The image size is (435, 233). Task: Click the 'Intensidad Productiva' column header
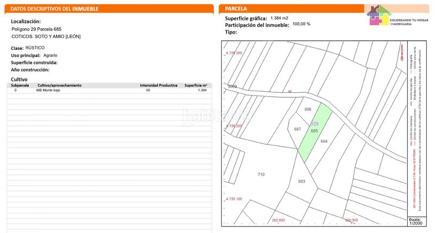tap(158, 85)
